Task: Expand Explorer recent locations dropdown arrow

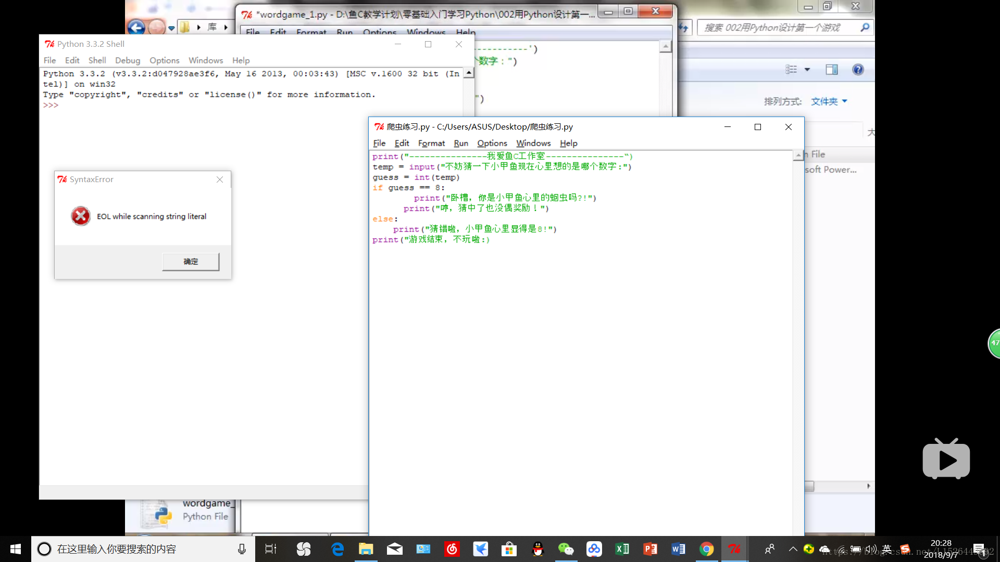Action: click(171, 28)
